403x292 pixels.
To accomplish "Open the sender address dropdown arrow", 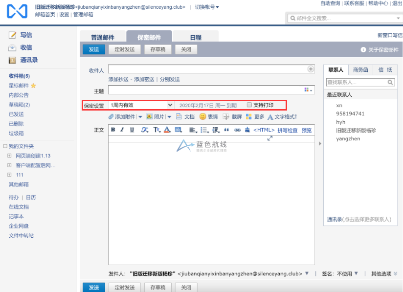I will coord(307,273).
